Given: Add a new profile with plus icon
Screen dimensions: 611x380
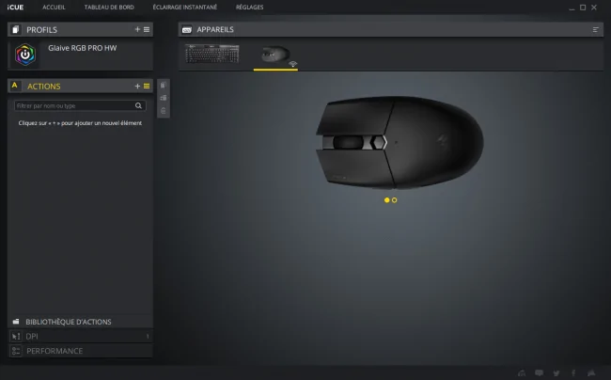Looking at the screenshot, I should coord(137,29).
